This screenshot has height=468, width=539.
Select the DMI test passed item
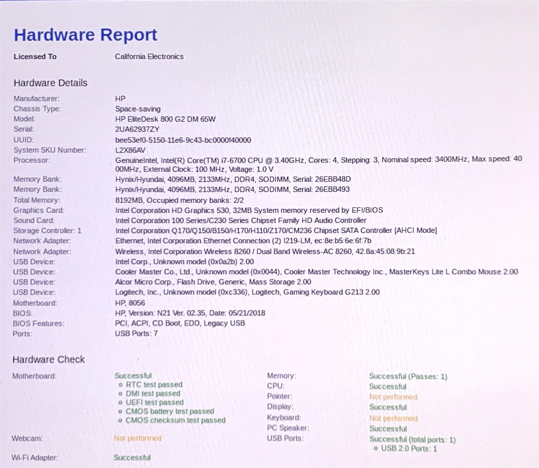pyautogui.click(x=153, y=393)
